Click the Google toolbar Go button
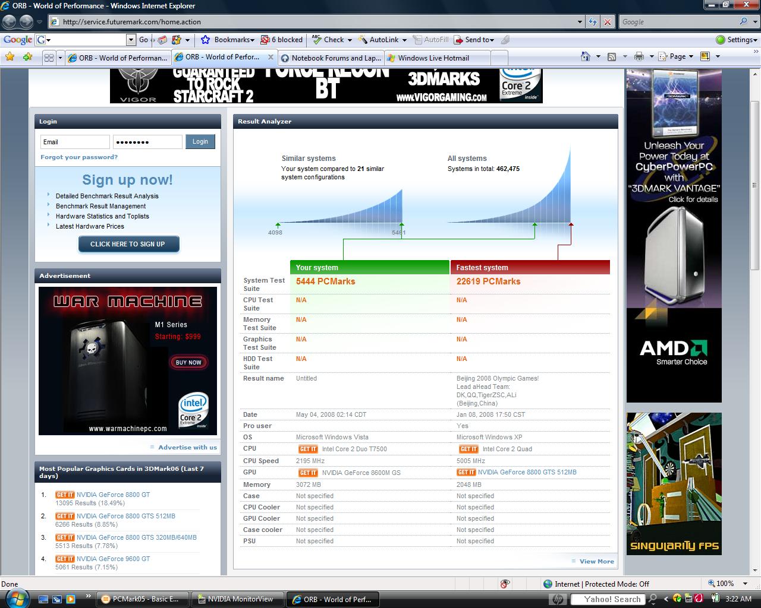This screenshot has width=761, height=608. click(x=144, y=40)
